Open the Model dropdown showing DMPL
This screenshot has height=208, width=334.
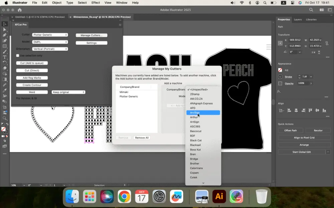(x=50, y=42)
